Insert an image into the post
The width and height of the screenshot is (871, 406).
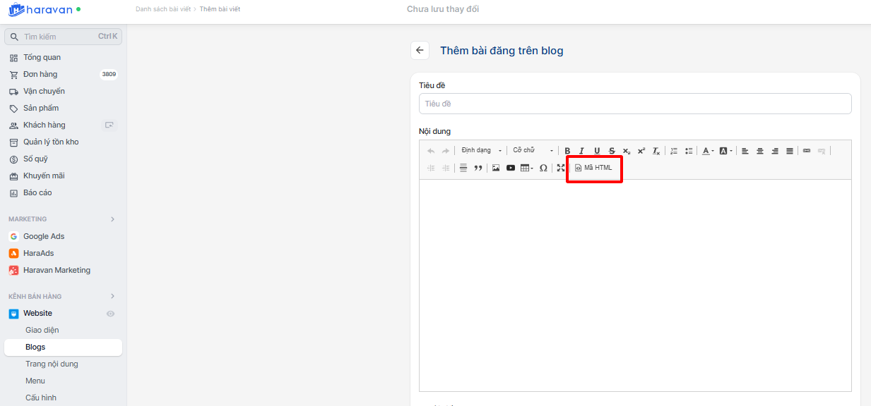pyautogui.click(x=496, y=168)
